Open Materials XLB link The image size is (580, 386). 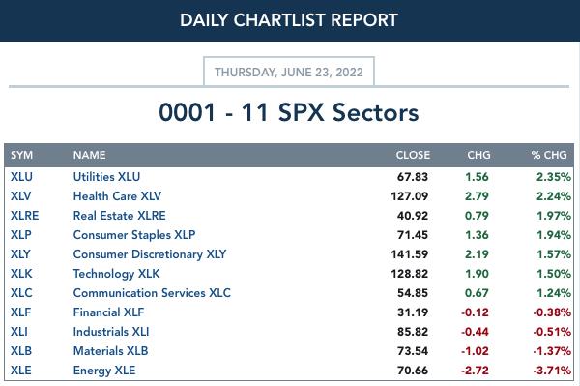(x=110, y=351)
